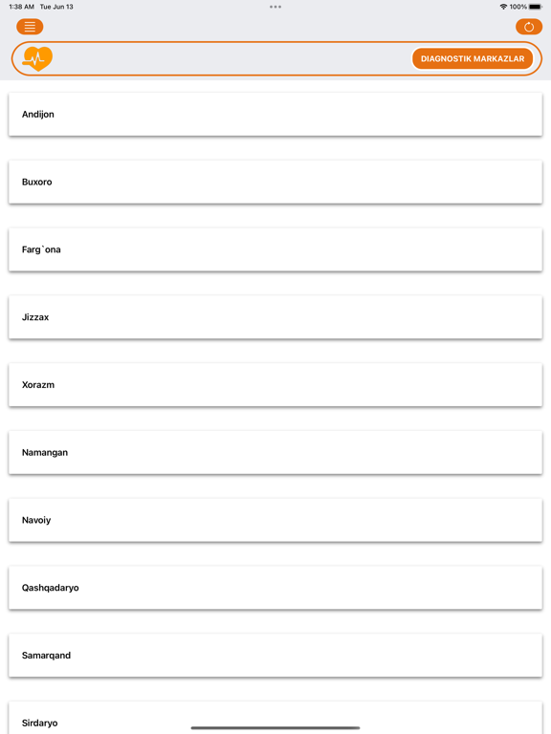Screen dimensions: 551x734
Task: Select the Andijon region
Action: point(275,115)
